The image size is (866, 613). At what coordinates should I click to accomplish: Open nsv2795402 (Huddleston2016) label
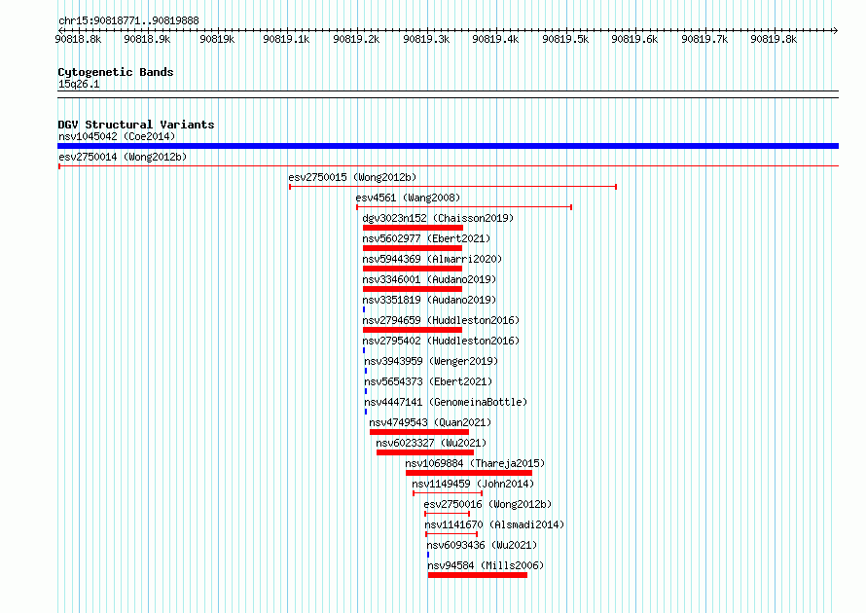point(441,341)
